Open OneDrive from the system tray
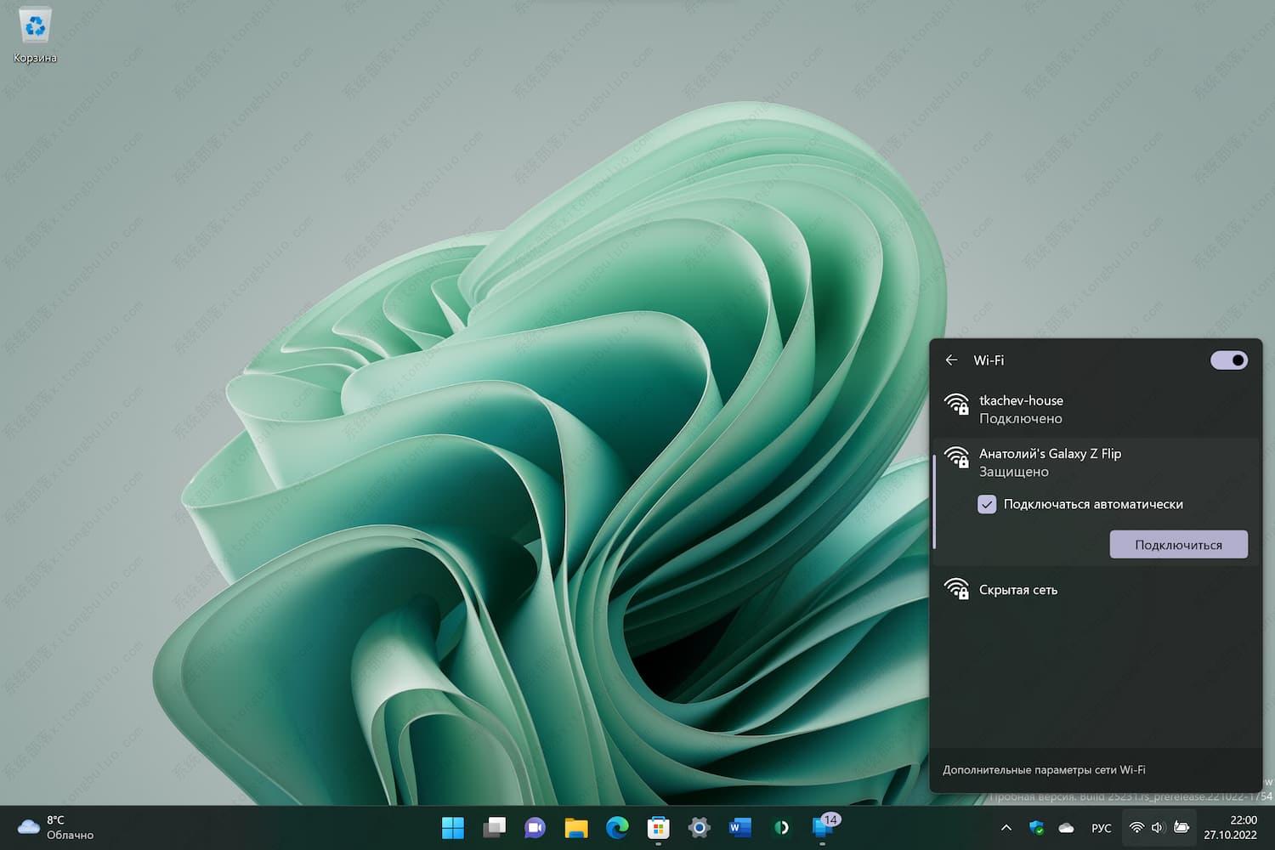This screenshot has height=850, width=1275. click(1065, 827)
